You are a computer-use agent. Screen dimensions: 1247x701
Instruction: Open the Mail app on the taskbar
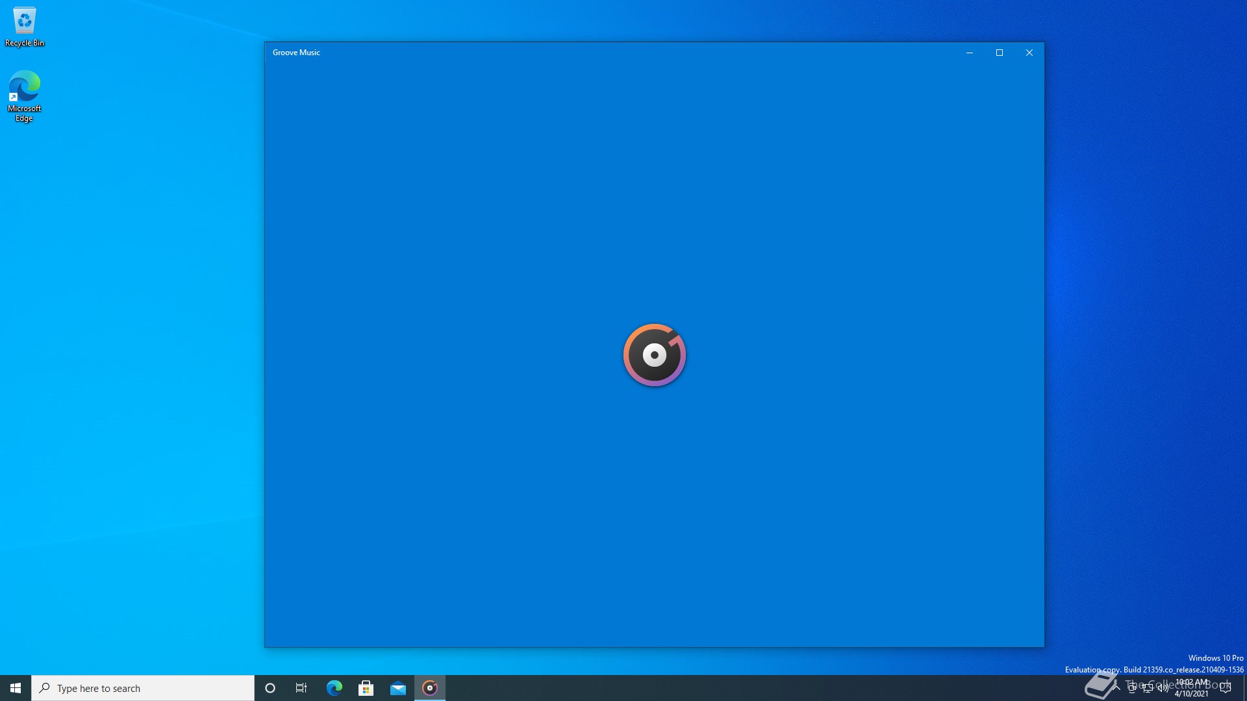click(x=397, y=688)
